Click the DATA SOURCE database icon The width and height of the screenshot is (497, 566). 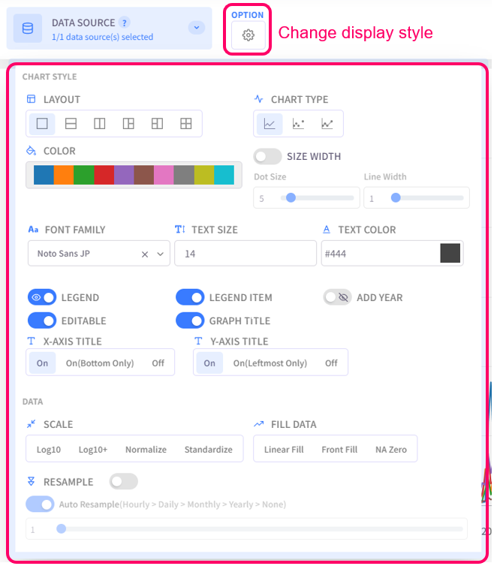[28, 29]
